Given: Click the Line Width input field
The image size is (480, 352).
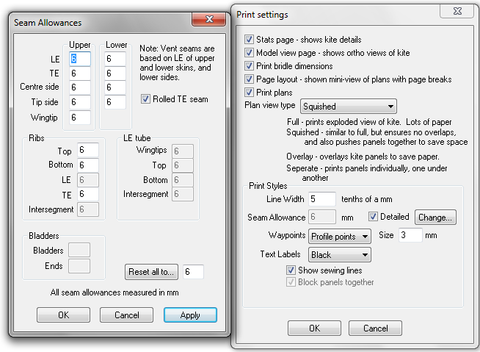Looking at the screenshot, I should pyautogui.click(x=321, y=198).
